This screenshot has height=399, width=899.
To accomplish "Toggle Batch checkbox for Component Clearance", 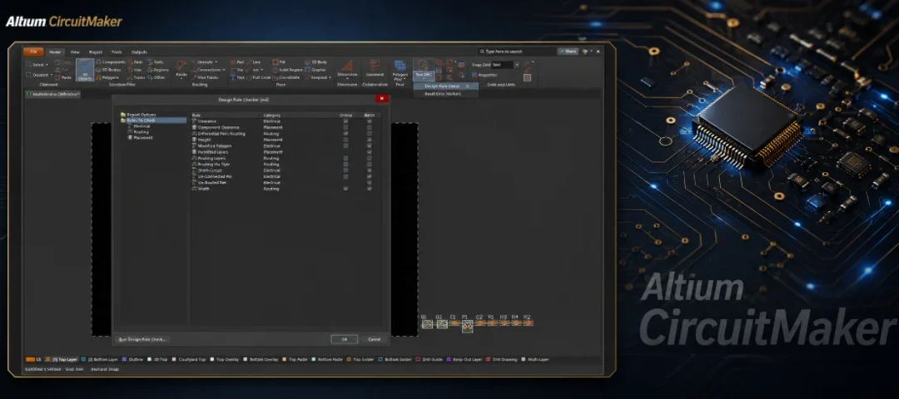I will tap(370, 127).
